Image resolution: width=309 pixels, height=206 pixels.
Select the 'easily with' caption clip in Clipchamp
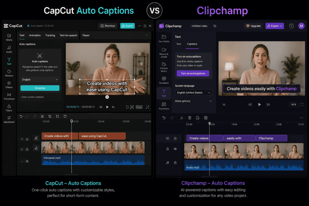coord(239,138)
